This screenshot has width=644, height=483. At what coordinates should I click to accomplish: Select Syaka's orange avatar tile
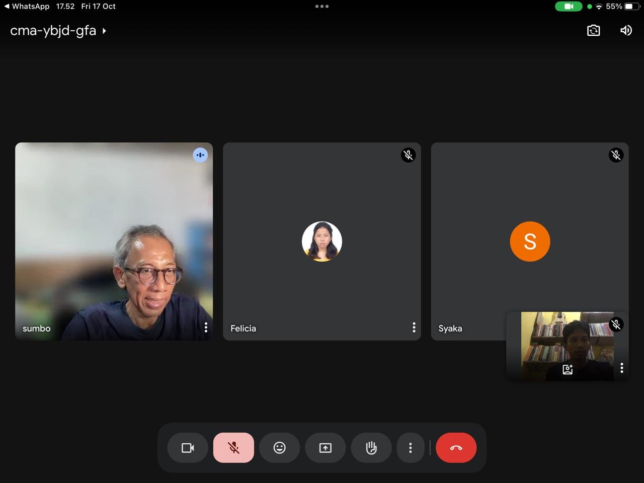pyautogui.click(x=530, y=242)
